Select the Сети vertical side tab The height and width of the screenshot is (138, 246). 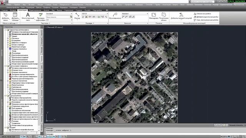42,67
